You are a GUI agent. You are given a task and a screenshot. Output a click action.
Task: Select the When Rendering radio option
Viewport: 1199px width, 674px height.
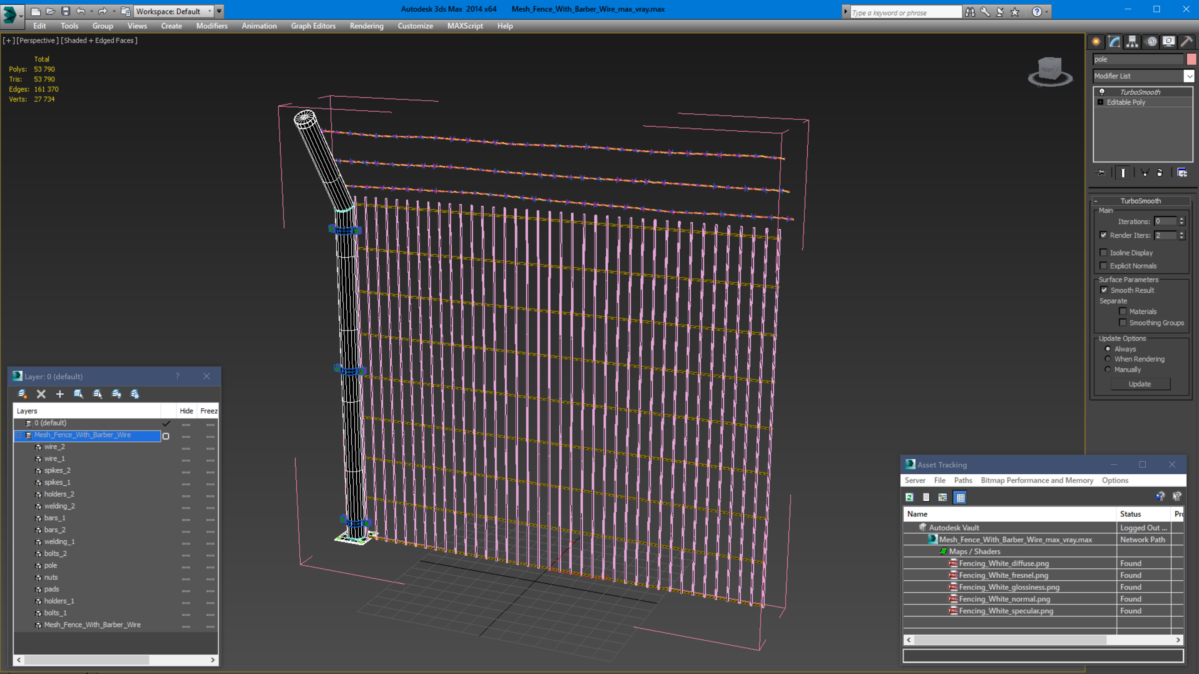(1108, 359)
